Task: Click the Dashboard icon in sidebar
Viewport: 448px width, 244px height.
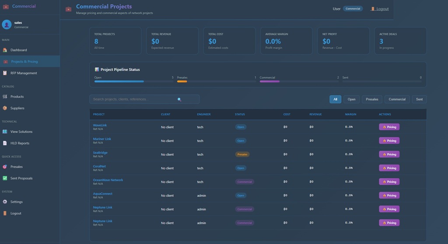Action: [5, 50]
